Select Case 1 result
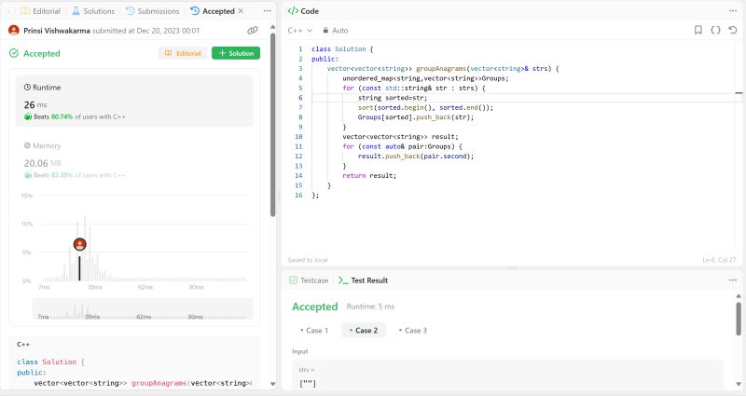 coord(314,331)
